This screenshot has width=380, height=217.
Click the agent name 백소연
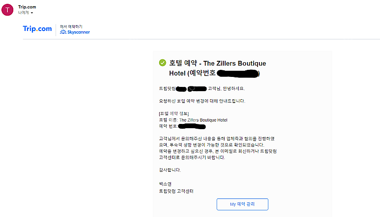click(165, 184)
